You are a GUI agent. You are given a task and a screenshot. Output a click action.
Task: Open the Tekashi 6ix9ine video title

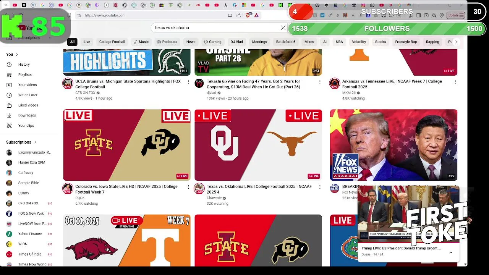[x=253, y=84]
